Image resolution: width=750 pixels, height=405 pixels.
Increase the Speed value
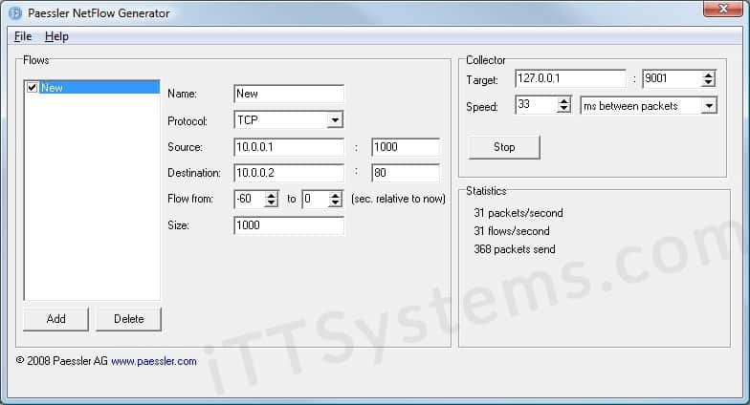(564, 101)
